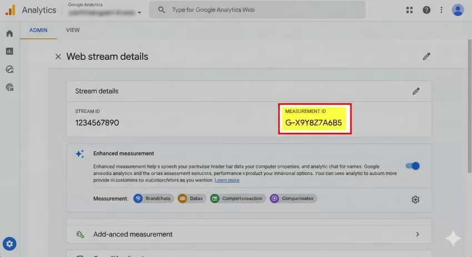Click the Analytics product name

39,10
